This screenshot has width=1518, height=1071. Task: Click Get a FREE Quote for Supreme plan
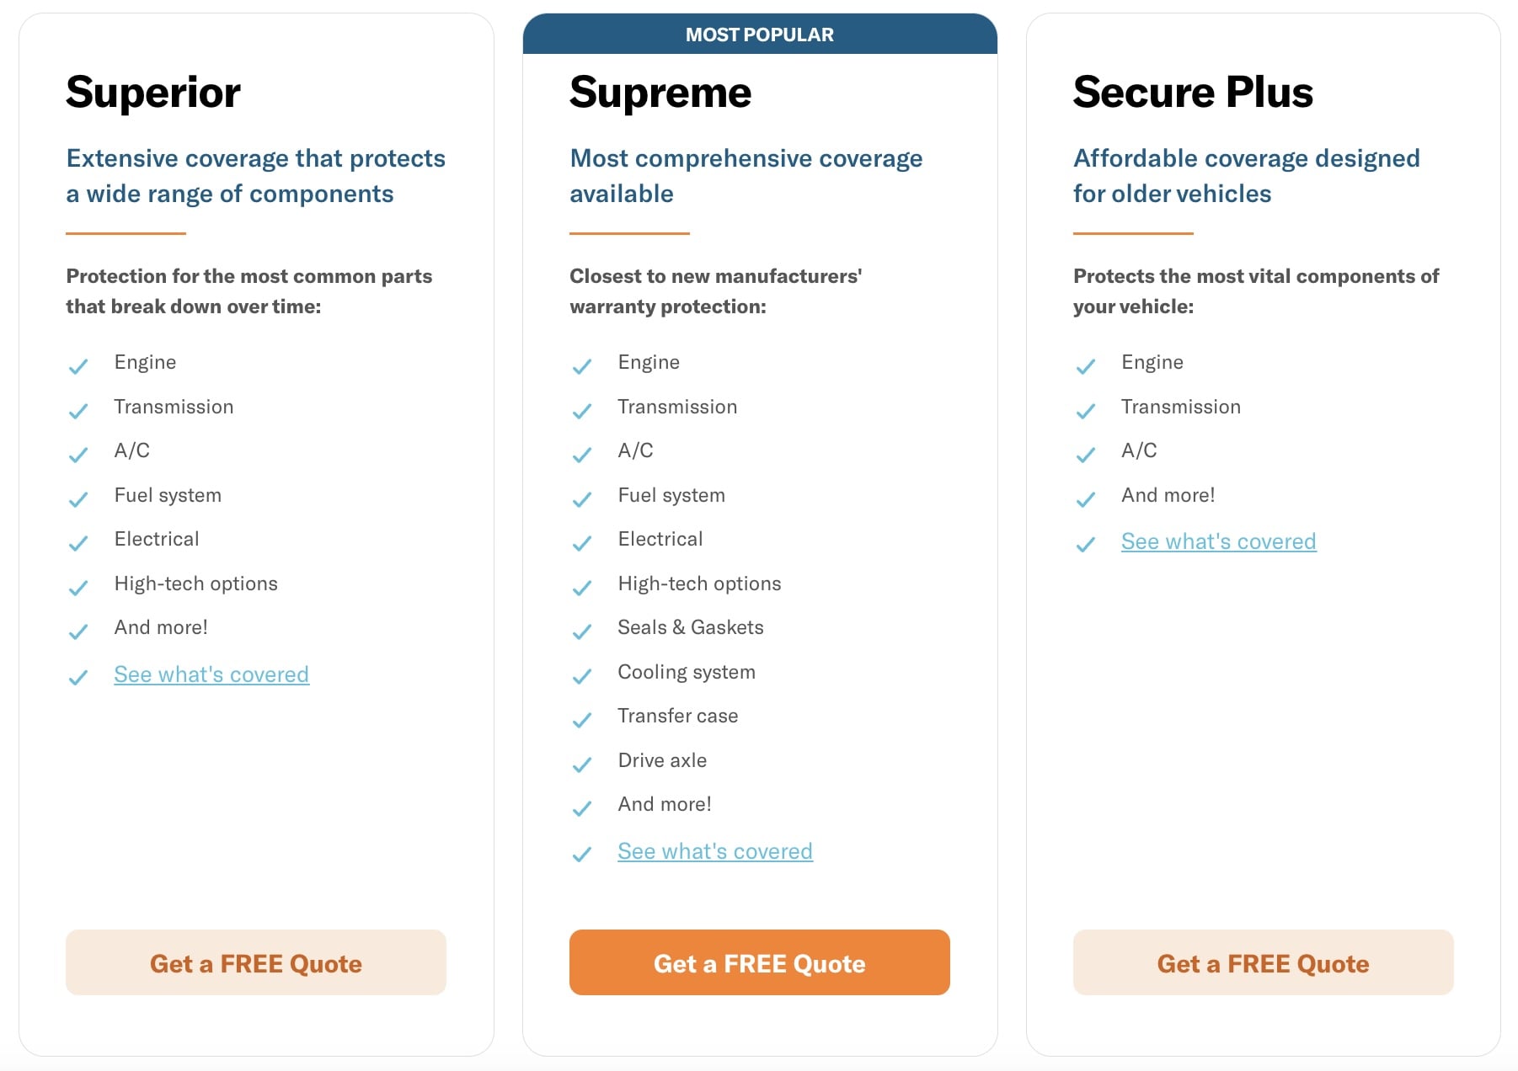coord(759,962)
